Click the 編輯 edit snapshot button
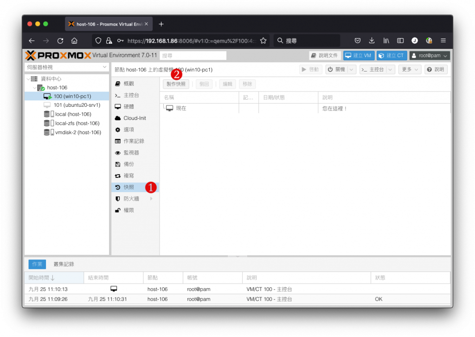The width and height of the screenshot is (475, 337). coord(227,84)
